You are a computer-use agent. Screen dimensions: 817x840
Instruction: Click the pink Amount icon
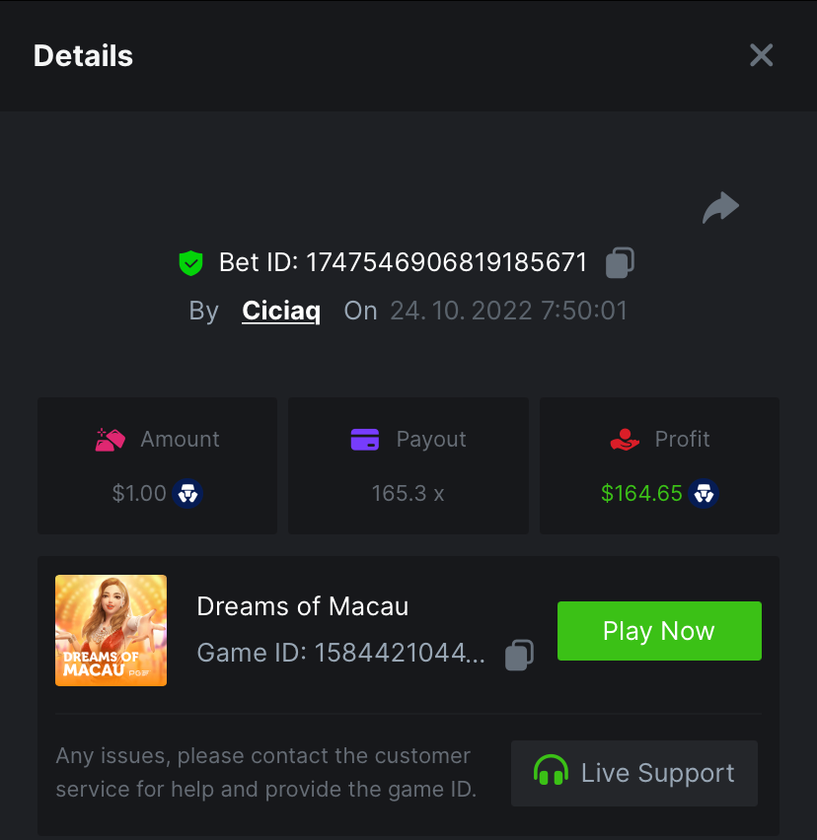(110, 440)
